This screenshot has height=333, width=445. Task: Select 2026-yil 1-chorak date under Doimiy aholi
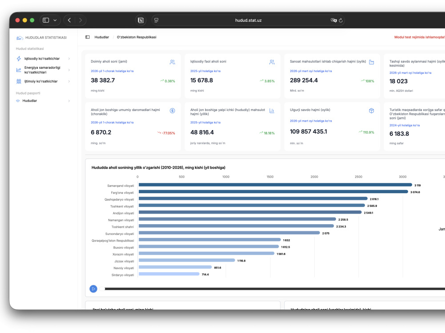[x=112, y=71]
